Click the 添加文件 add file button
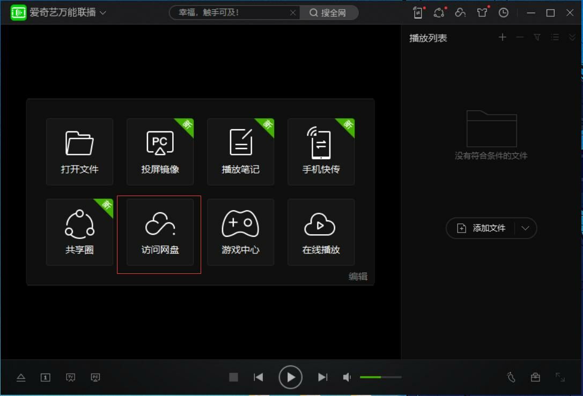This screenshot has width=583, height=396. [481, 228]
